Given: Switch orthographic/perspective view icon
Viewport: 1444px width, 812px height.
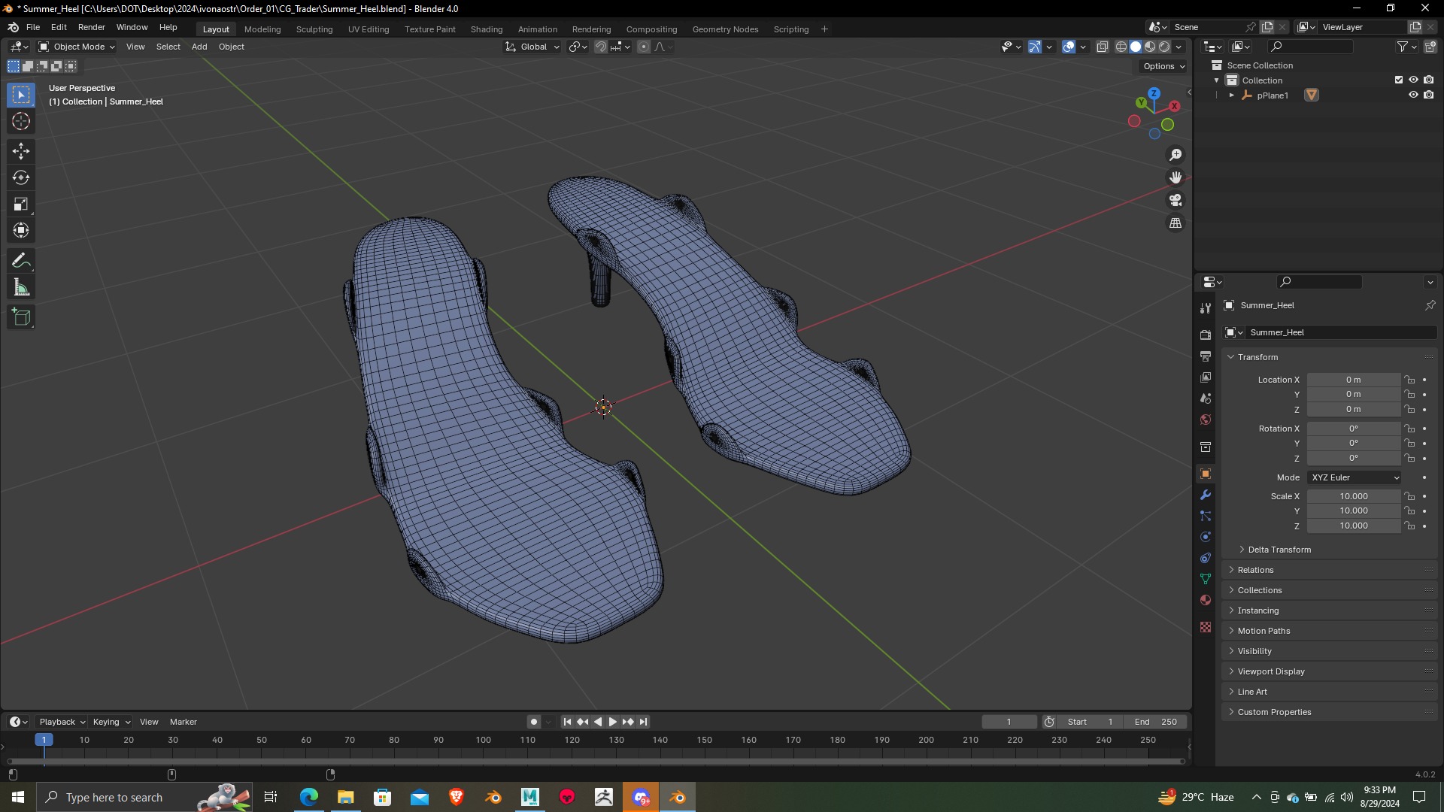Looking at the screenshot, I should coord(1176,223).
